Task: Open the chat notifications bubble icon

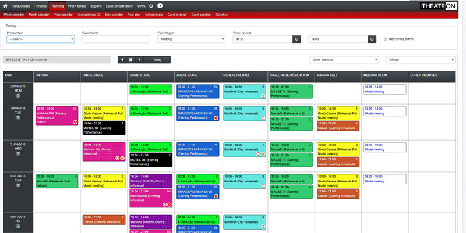Action: coord(160,6)
